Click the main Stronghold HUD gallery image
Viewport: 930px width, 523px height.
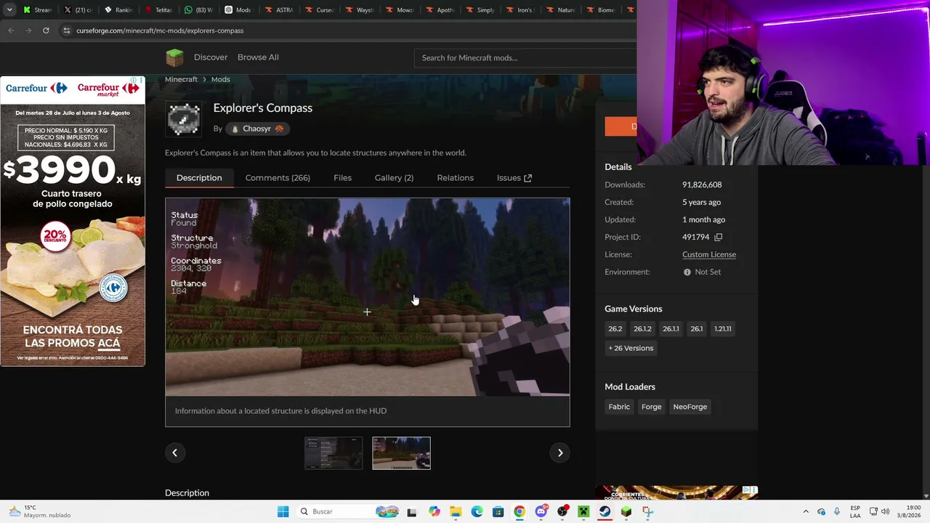368,297
